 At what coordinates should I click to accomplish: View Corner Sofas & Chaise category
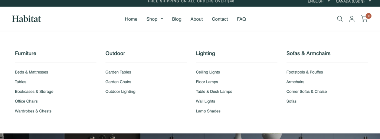(x=307, y=91)
